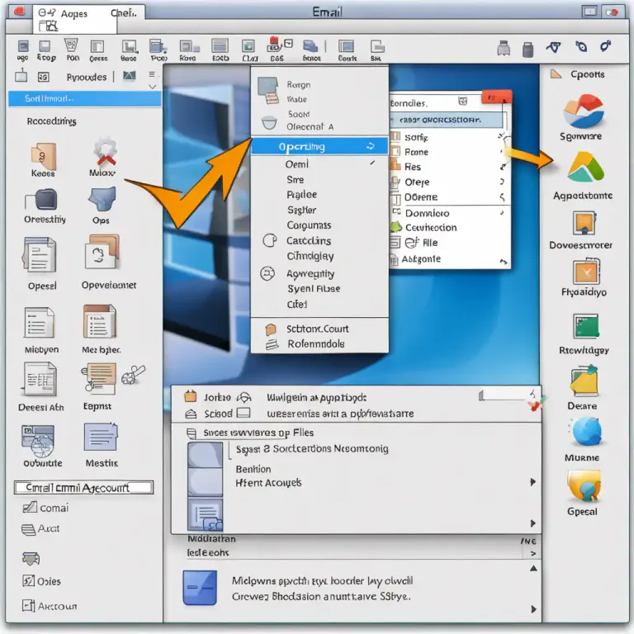This screenshot has height=634, width=634.
Task: Click the Rioro toolbar icon
Action: point(188,50)
